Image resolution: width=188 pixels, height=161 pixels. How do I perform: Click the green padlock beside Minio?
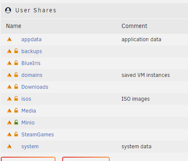pyautogui.click(x=16, y=122)
